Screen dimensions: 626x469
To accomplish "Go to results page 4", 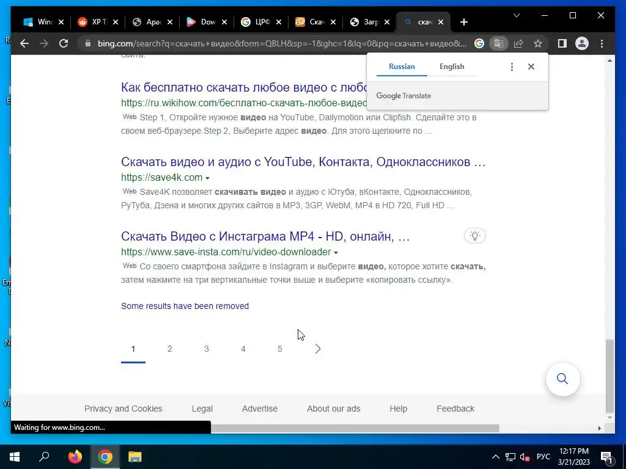I will pyautogui.click(x=243, y=349).
